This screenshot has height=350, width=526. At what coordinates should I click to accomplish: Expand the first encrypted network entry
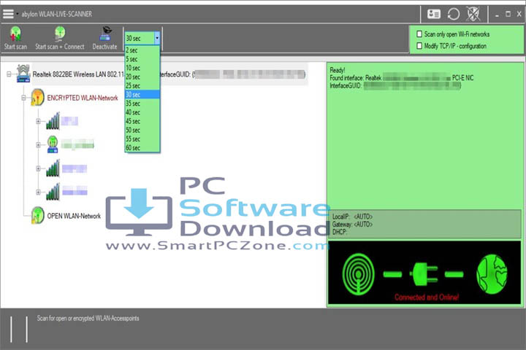tap(38, 121)
